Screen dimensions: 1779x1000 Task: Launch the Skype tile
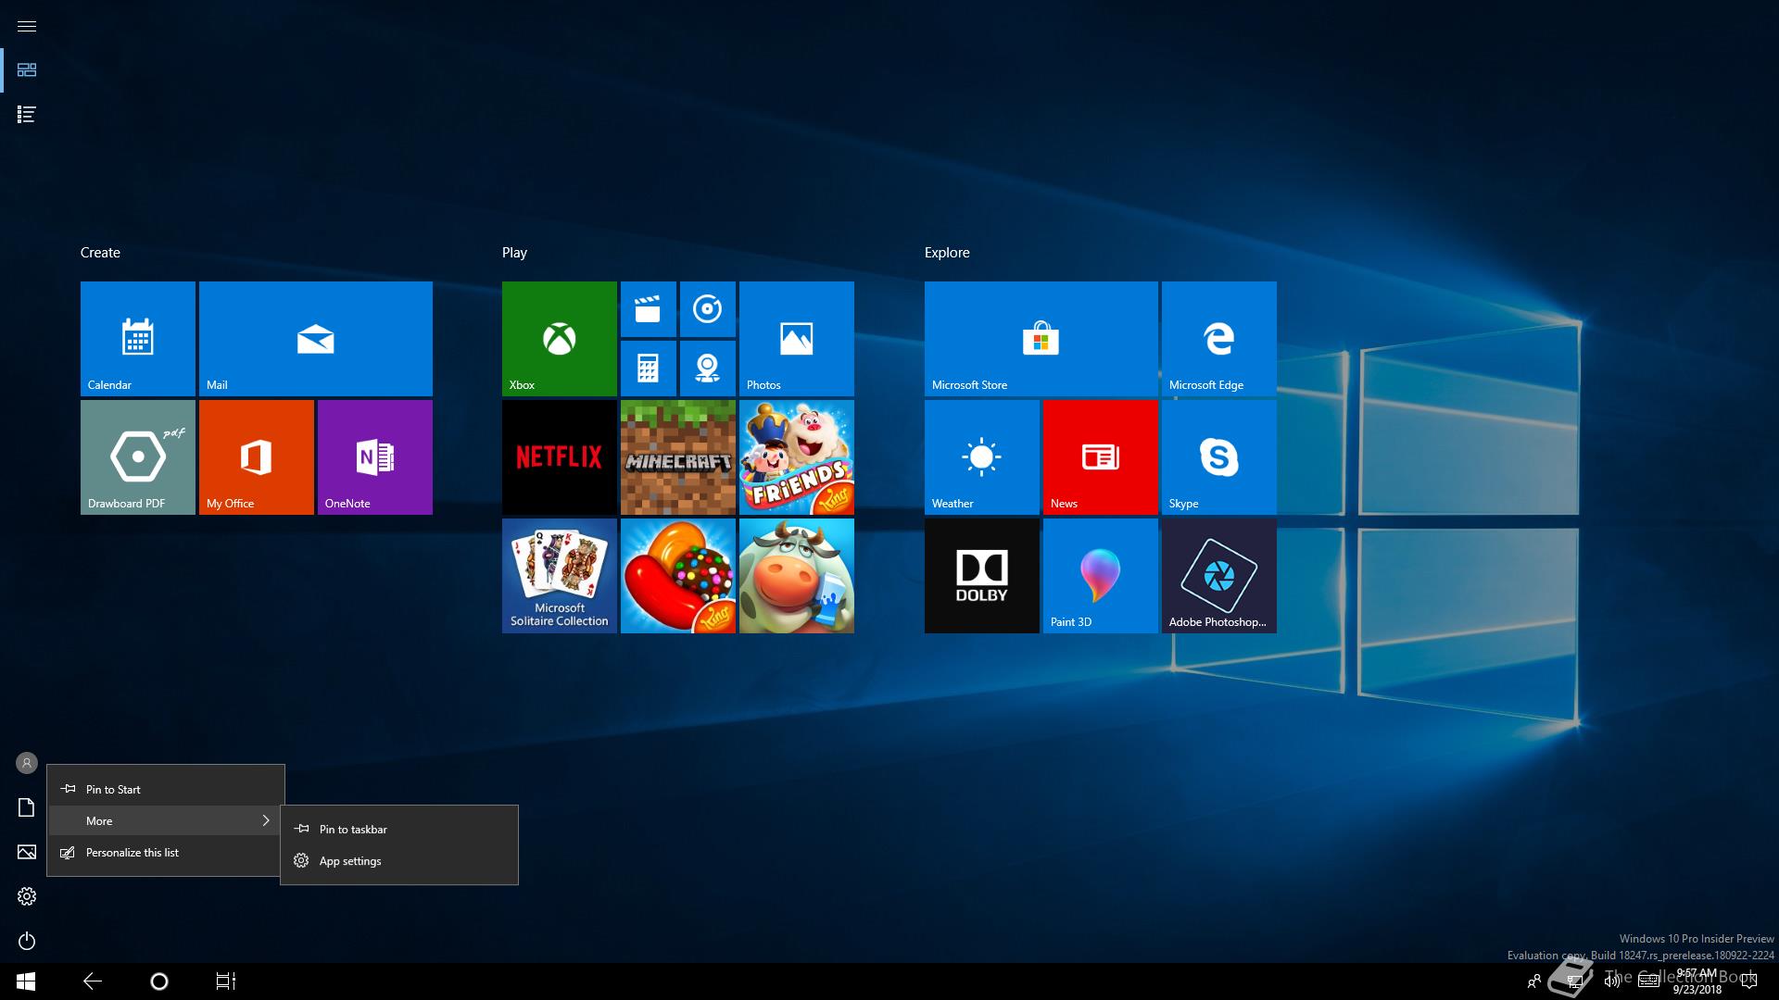(x=1219, y=457)
